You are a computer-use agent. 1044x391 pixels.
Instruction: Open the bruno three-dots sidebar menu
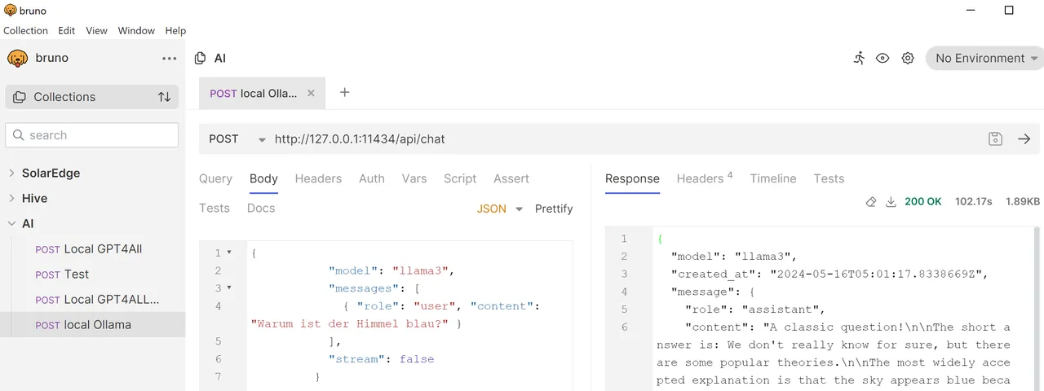[x=169, y=59]
